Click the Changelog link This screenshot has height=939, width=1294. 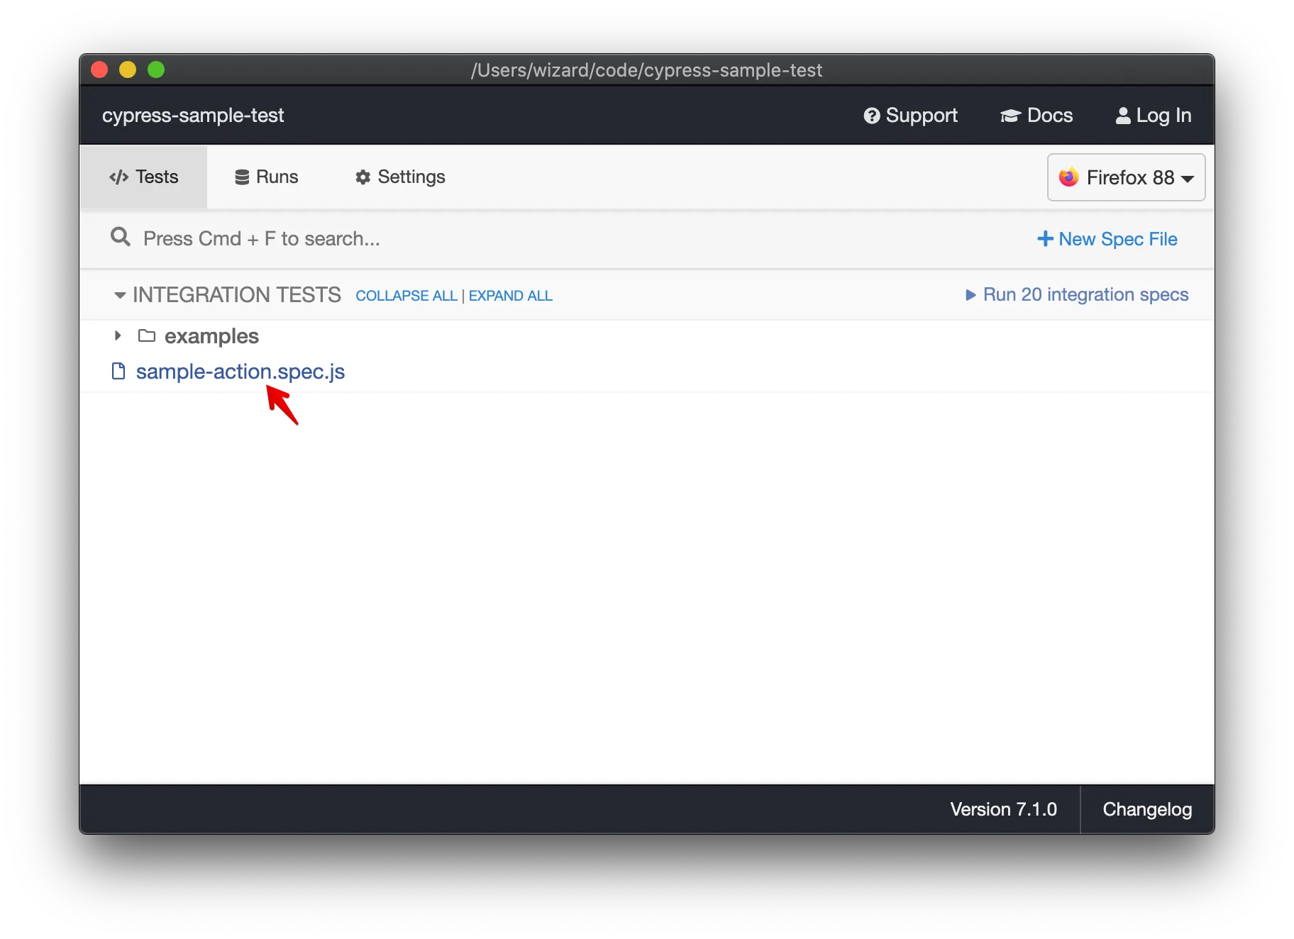tap(1146, 809)
